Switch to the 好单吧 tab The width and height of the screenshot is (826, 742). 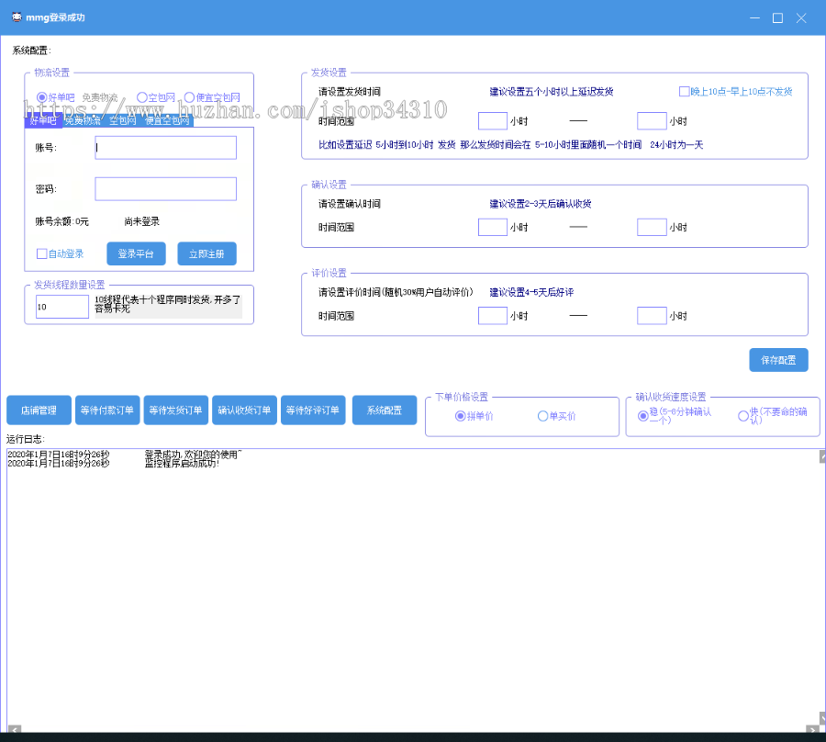point(43,120)
